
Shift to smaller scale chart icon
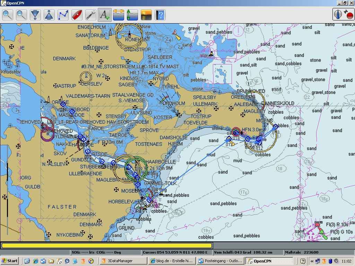49,15
